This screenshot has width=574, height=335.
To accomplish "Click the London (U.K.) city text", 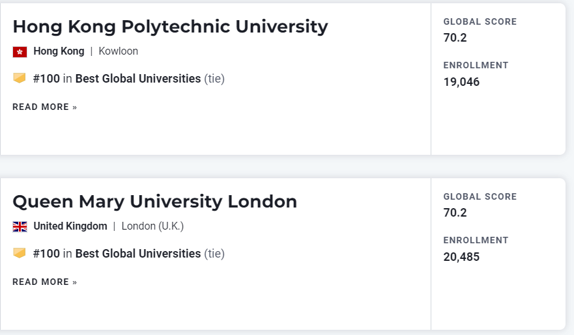I will [152, 226].
